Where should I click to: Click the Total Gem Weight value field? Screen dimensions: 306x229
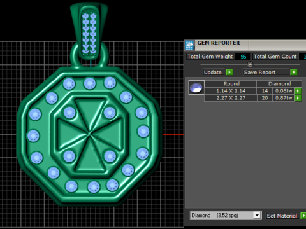tap(243, 57)
